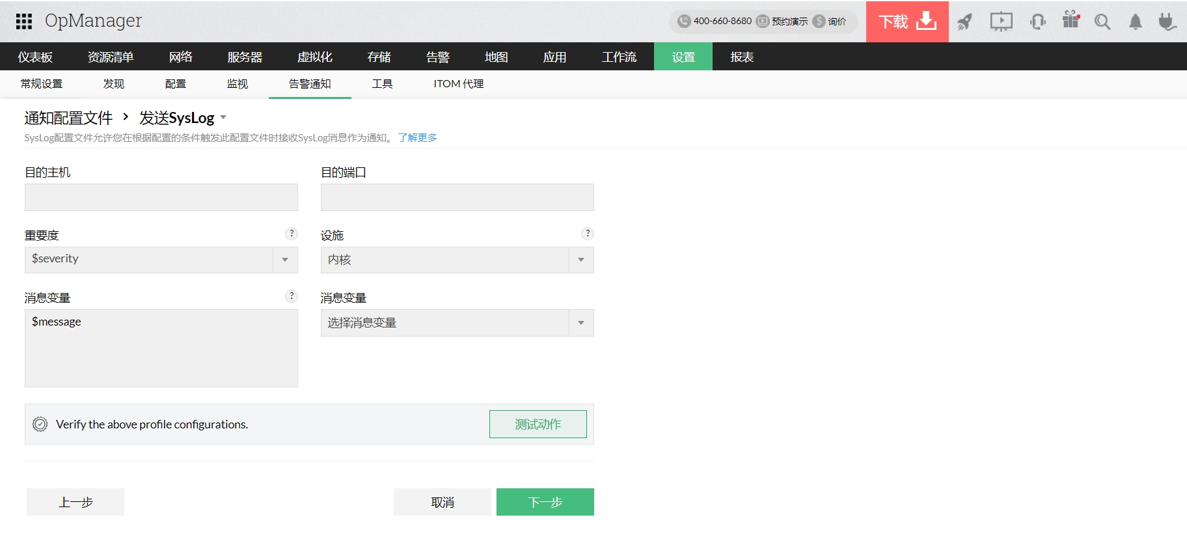Screen dimensions: 1187x556
Task: Click the 上一步 button
Action: click(75, 502)
